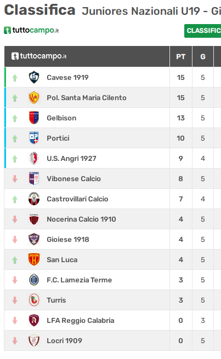The width and height of the screenshot is (221, 359).
Task: Click the Pol. Santa Maria Cilento crest
Action: coord(34,97)
